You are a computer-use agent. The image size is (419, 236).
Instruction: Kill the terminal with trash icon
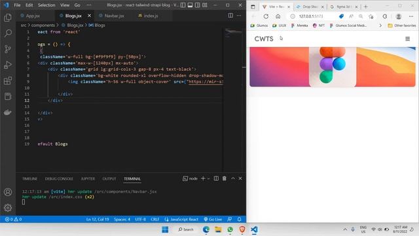pyautogui.click(x=224, y=178)
